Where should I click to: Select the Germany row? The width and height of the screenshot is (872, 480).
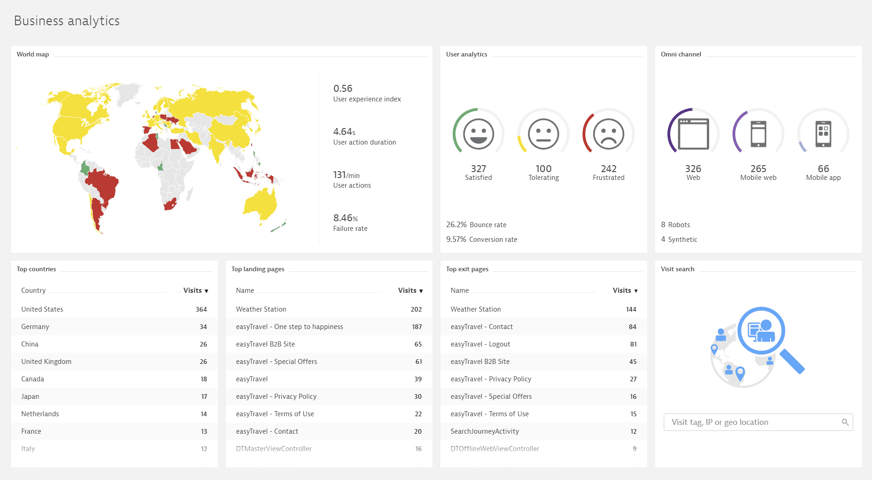(x=114, y=327)
